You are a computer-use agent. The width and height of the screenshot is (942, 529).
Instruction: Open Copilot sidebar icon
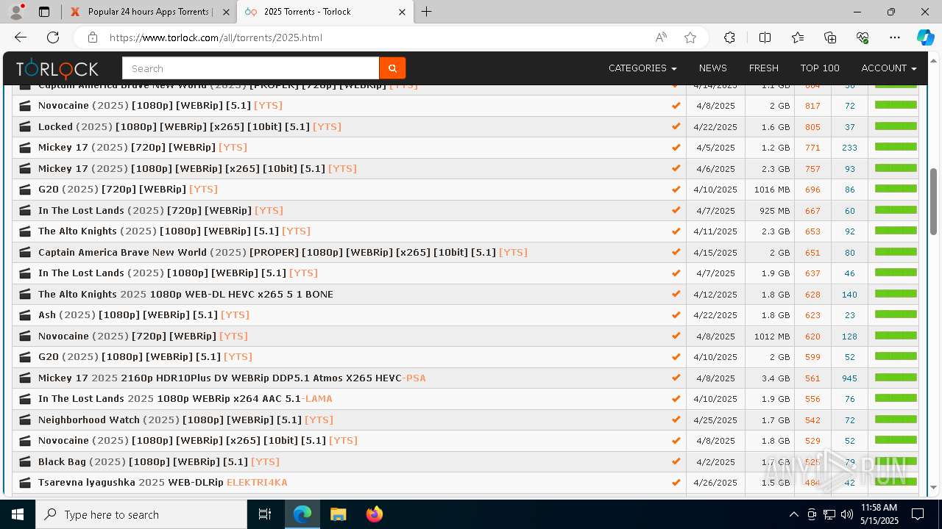925,37
